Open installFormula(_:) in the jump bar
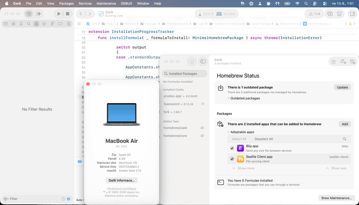The height and width of the screenshot is (205, 359). (x=317, y=24)
